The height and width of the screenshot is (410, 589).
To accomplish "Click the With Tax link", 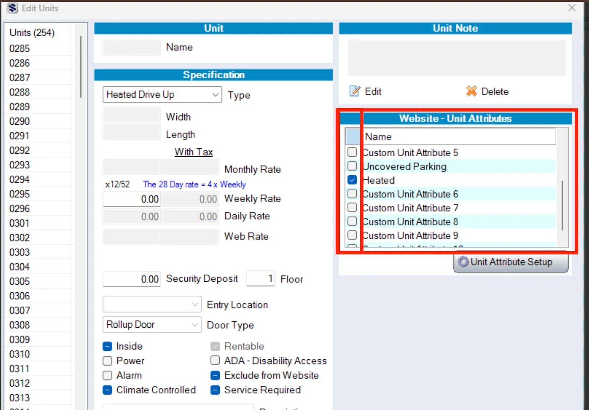I will pos(194,152).
